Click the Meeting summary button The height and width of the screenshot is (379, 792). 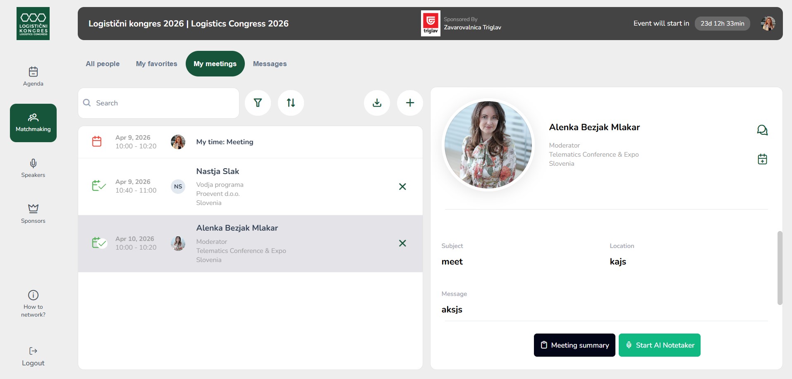[x=574, y=345]
